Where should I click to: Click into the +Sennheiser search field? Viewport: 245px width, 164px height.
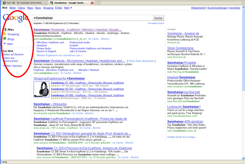pos(92,18)
